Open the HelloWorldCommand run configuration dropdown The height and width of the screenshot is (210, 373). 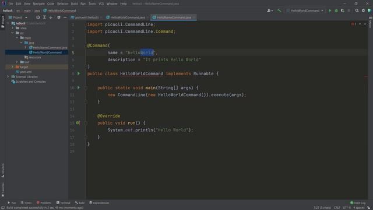pyautogui.click(x=305, y=10)
